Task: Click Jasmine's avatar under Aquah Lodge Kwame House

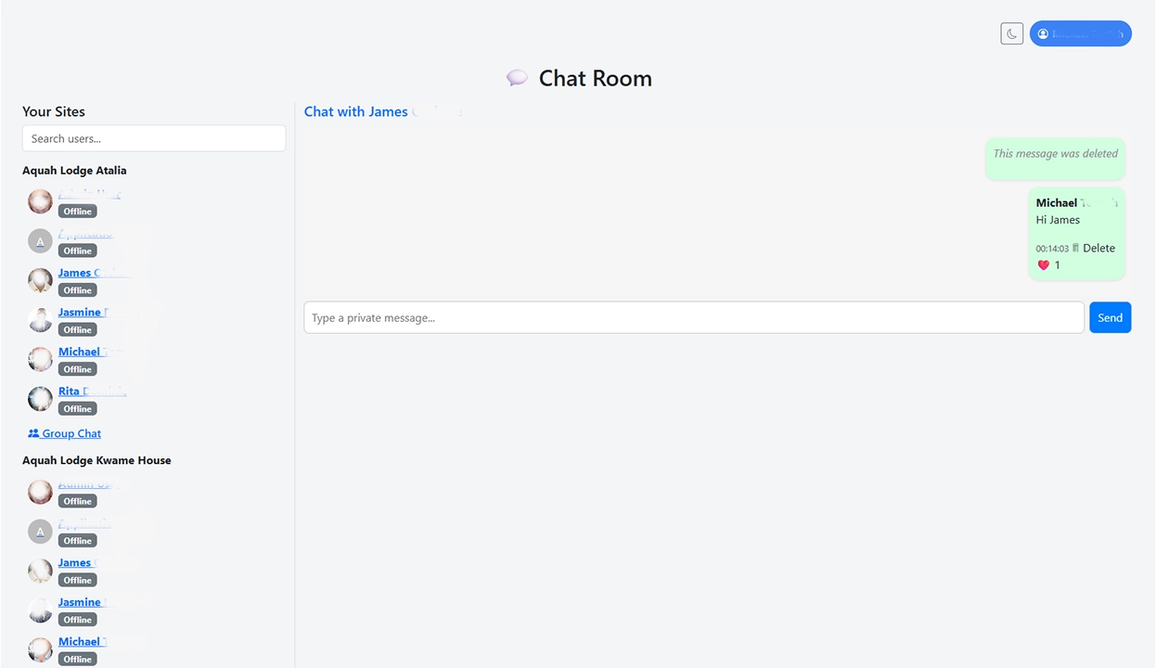Action: (40, 610)
